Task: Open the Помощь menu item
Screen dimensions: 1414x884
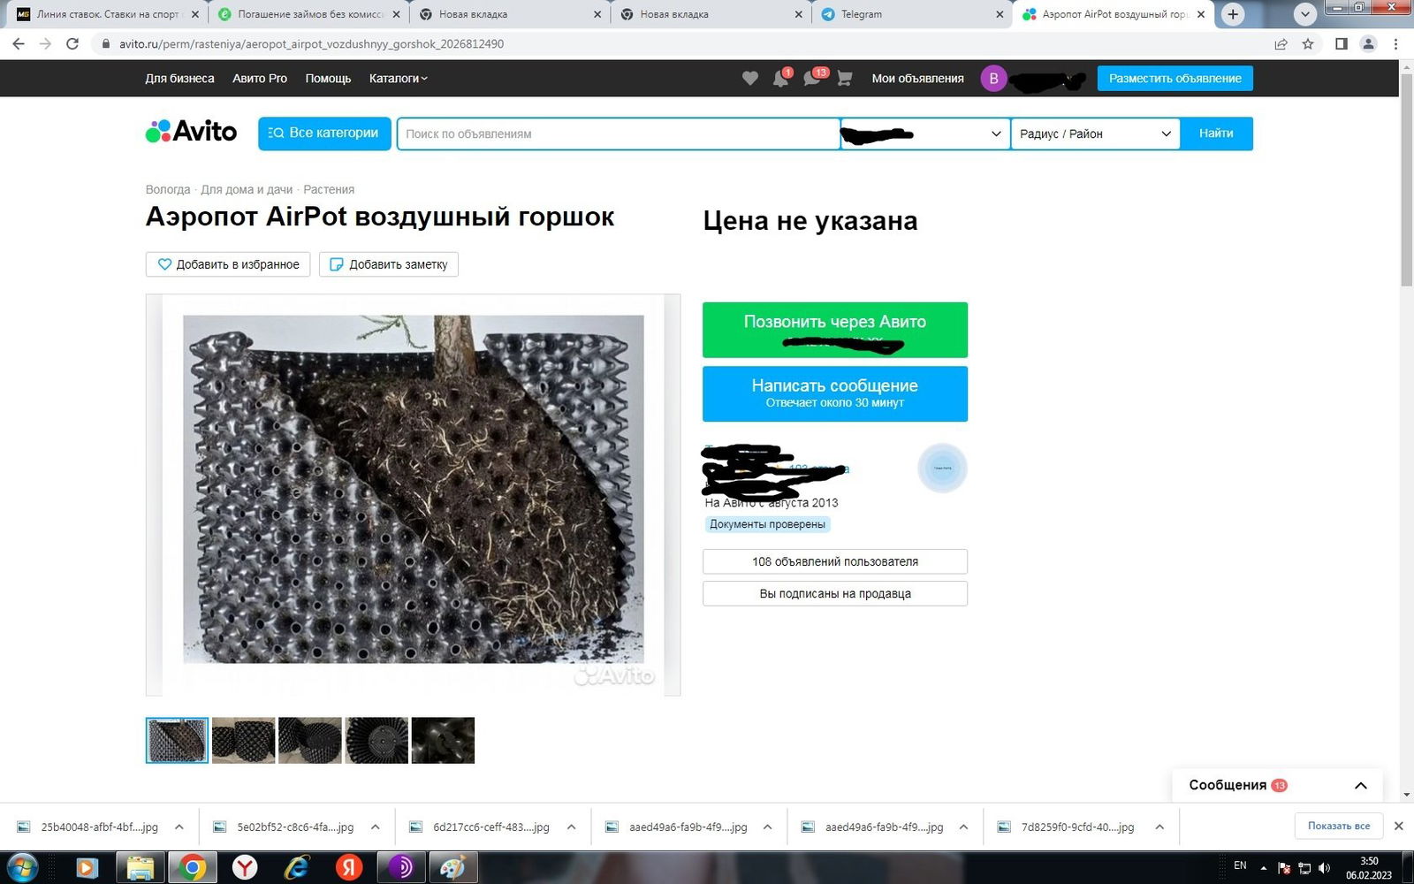Action: 328,79
